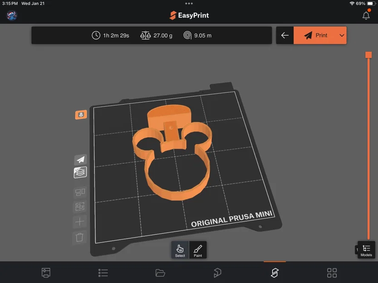Click the clock print-time icon
378x283 pixels.
point(96,35)
